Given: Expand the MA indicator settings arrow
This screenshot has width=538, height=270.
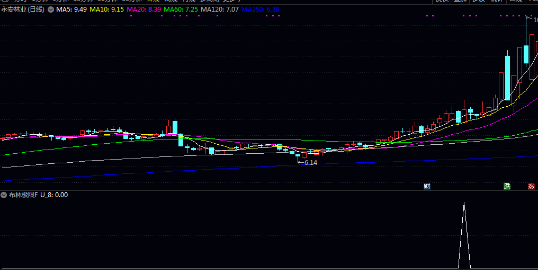Looking at the screenshot, I should click(x=50, y=10).
